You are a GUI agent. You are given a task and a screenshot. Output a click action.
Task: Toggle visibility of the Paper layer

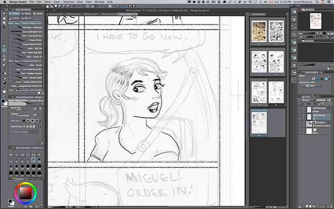(x=300, y=131)
